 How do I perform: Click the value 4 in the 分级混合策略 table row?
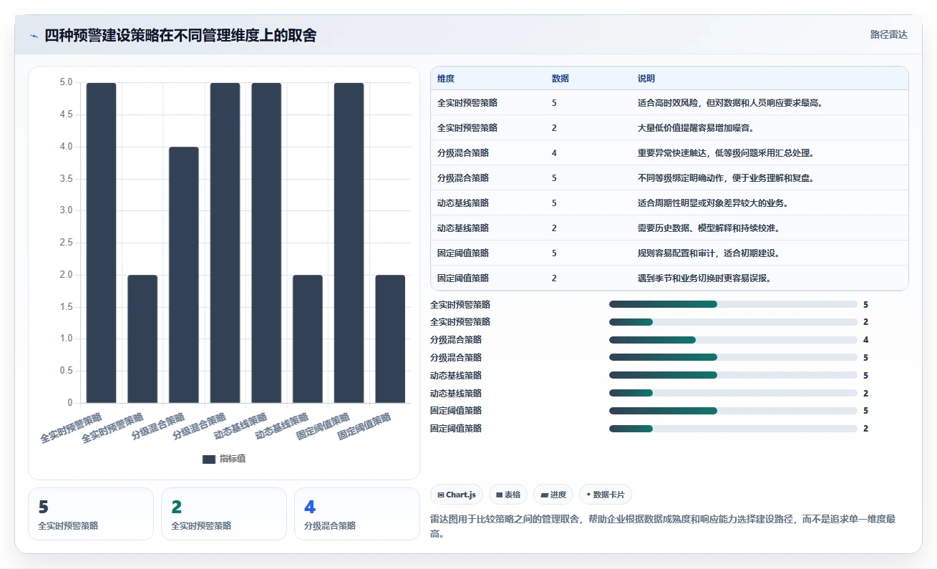tap(554, 153)
